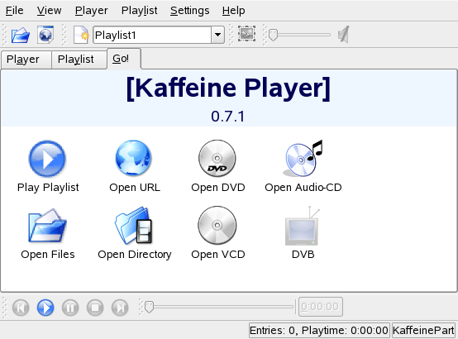The width and height of the screenshot is (458, 339).
Task: Click the Open URL globe toolbar icon
Action: coord(45,35)
